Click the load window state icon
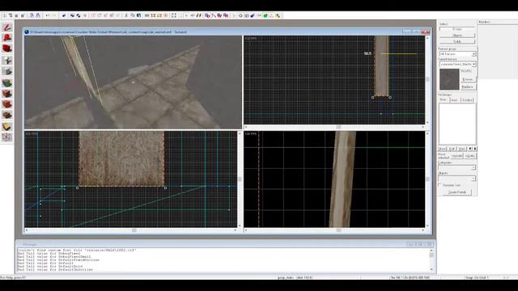 [x=32, y=15]
